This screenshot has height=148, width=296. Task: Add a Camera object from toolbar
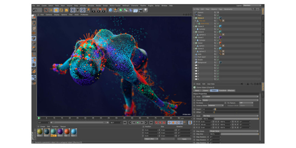coord(140,10)
